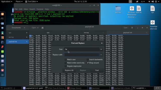Toggle the Search backwards checkbox
161x90 pixels.
(88, 59)
